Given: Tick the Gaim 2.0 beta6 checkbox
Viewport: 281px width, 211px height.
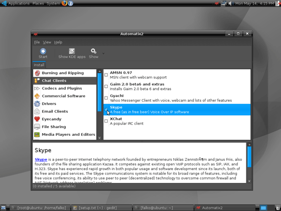Looking at the screenshot, I should [x=106, y=86].
